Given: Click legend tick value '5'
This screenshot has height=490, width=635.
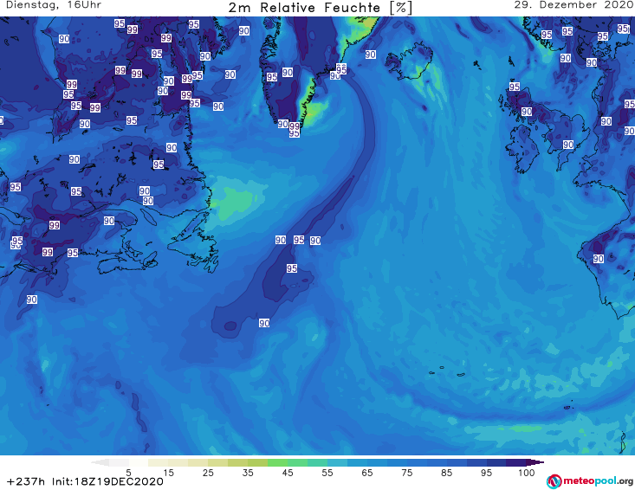Looking at the screenshot, I should 128,473.
